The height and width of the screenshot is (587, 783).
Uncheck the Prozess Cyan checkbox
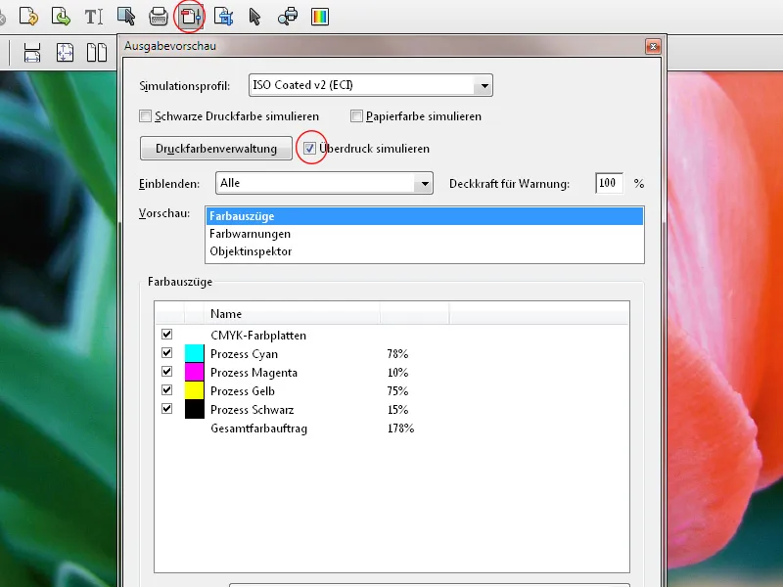[x=166, y=353]
